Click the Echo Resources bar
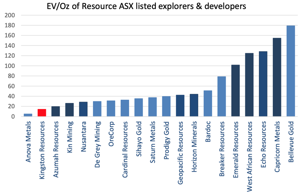 pyautogui.click(x=263, y=84)
